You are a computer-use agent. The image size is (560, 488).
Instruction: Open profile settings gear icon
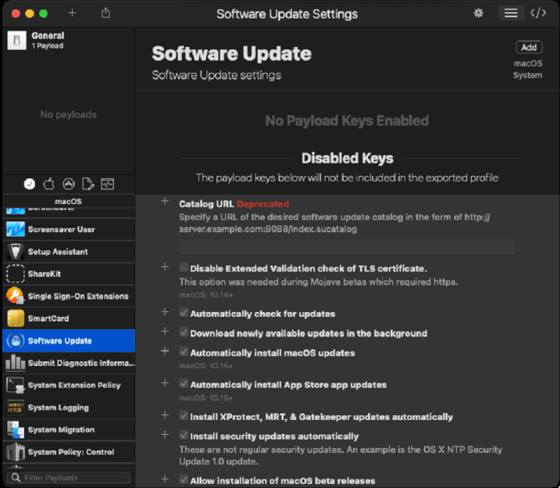(x=478, y=13)
